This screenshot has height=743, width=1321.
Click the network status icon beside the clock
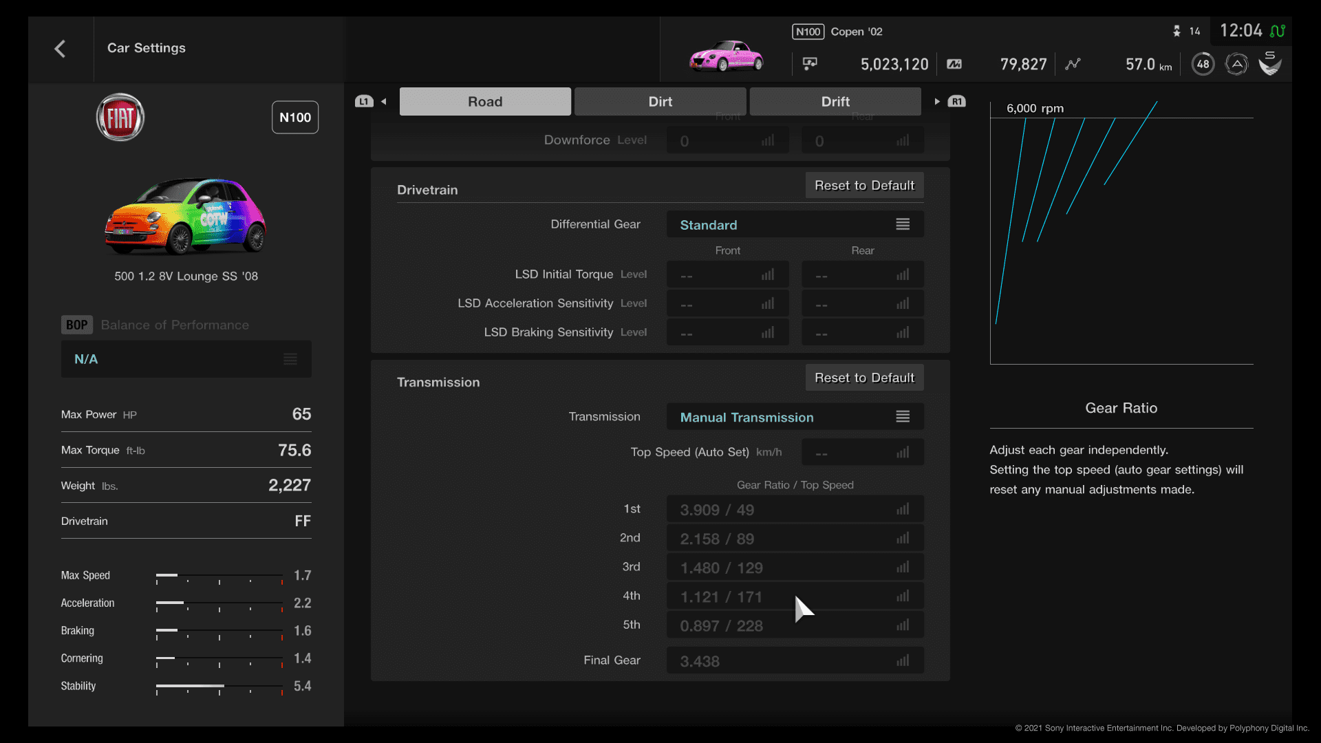1278,31
